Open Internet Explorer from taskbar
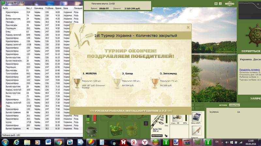 point(16,142)
